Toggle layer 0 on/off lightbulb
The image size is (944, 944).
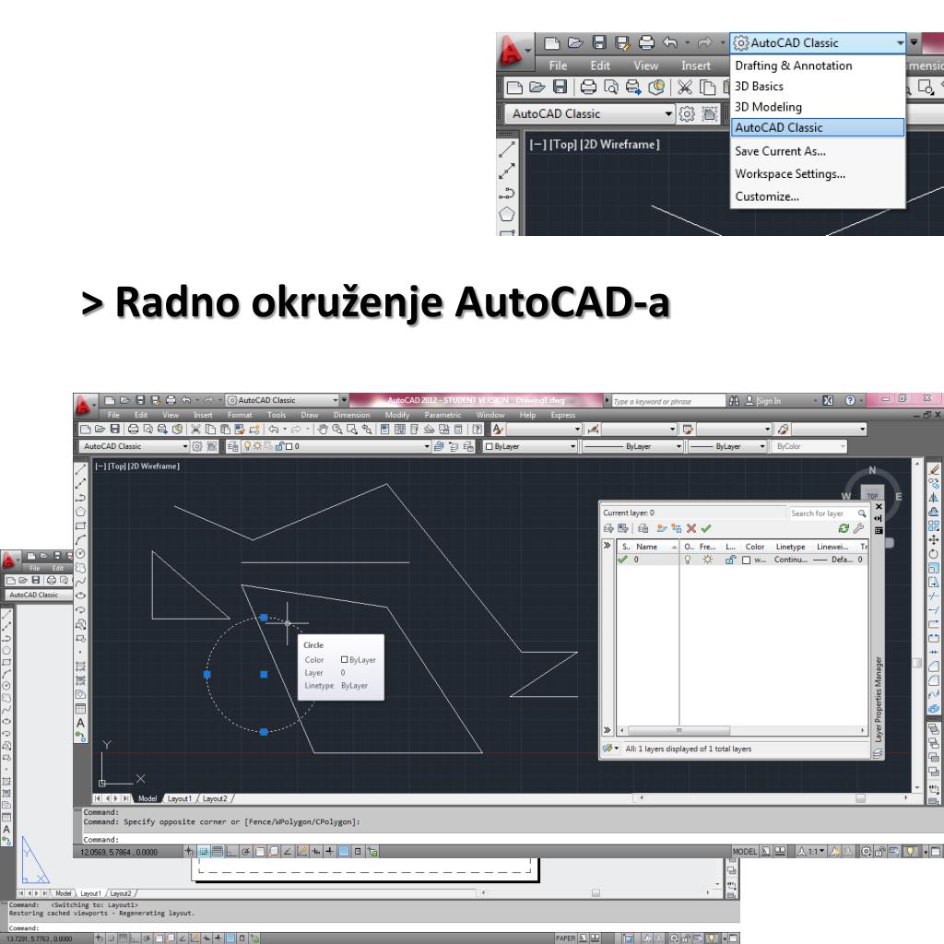point(687,560)
